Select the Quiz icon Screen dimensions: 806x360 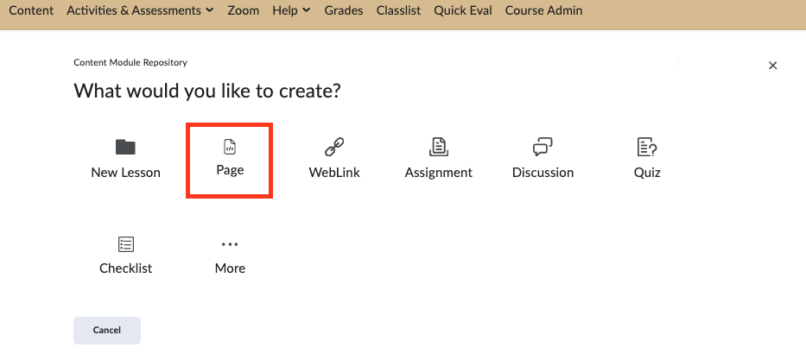pos(647,147)
